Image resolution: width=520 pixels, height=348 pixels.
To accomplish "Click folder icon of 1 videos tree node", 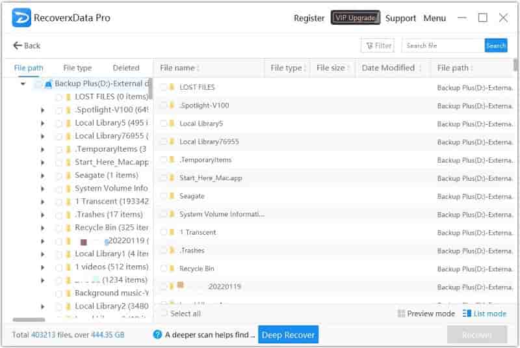I will point(68,267).
